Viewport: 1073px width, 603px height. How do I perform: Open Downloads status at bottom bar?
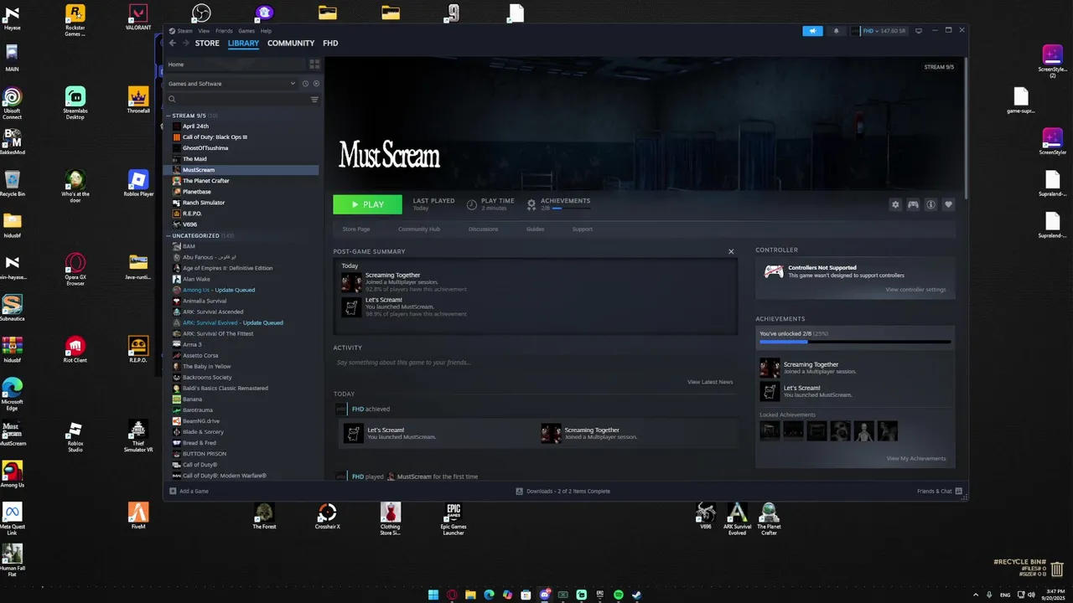[x=562, y=491]
